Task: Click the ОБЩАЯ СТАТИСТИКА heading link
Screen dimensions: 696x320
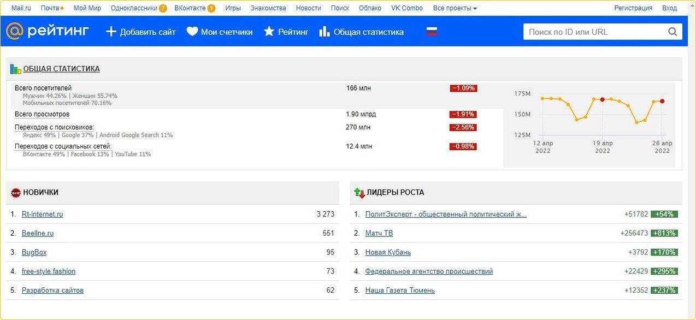Action: 61,69
